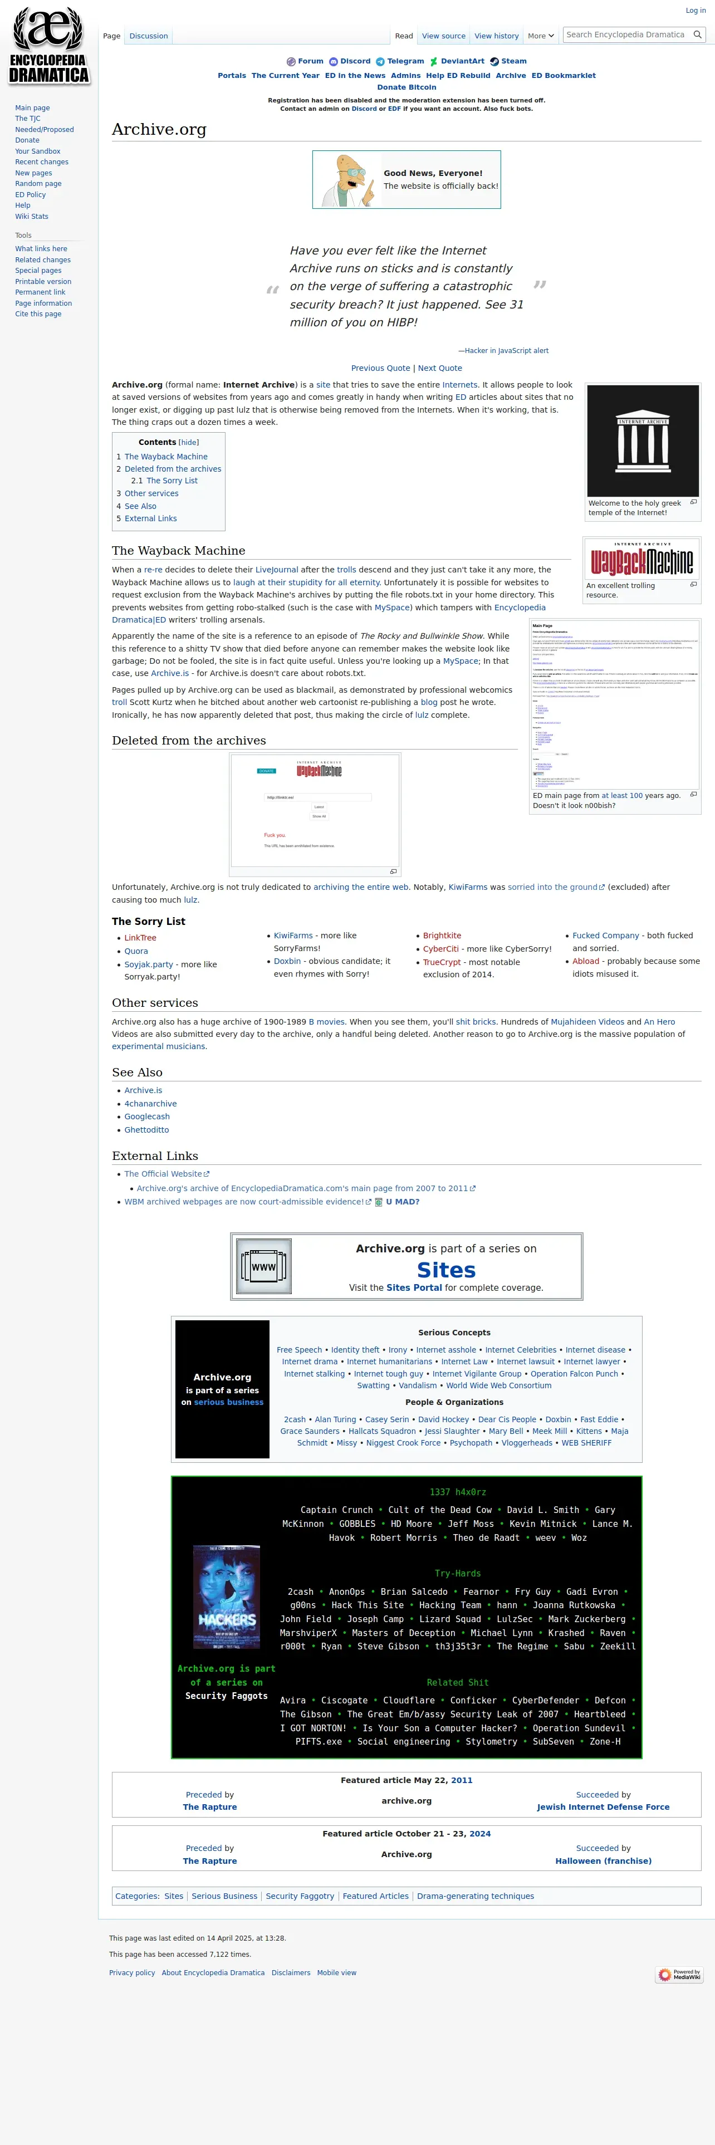Click the U MAD? troll icon
Screen dimensions: 715x2145
[379, 1202]
